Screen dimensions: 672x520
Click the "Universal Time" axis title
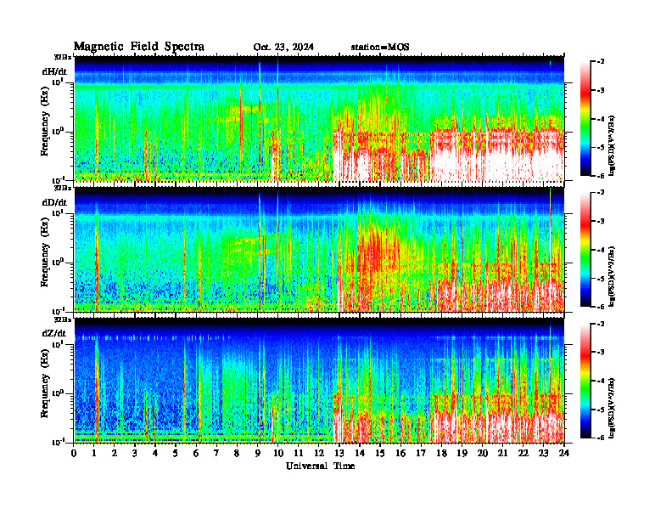(320, 466)
